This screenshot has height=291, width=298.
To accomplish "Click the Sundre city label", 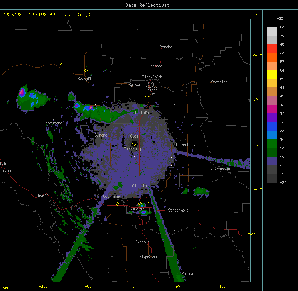I will coord(101,135).
